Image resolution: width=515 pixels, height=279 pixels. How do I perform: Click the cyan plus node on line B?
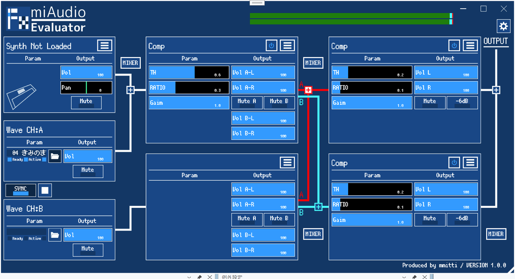(x=318, y=207)
